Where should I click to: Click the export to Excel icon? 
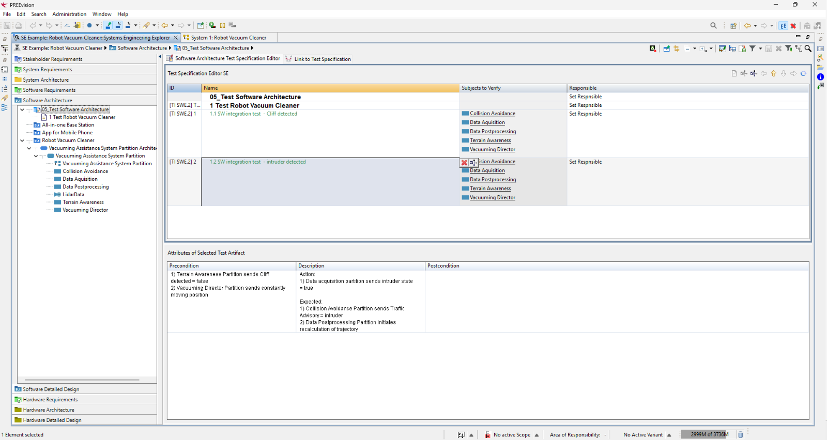pos(742,49)
